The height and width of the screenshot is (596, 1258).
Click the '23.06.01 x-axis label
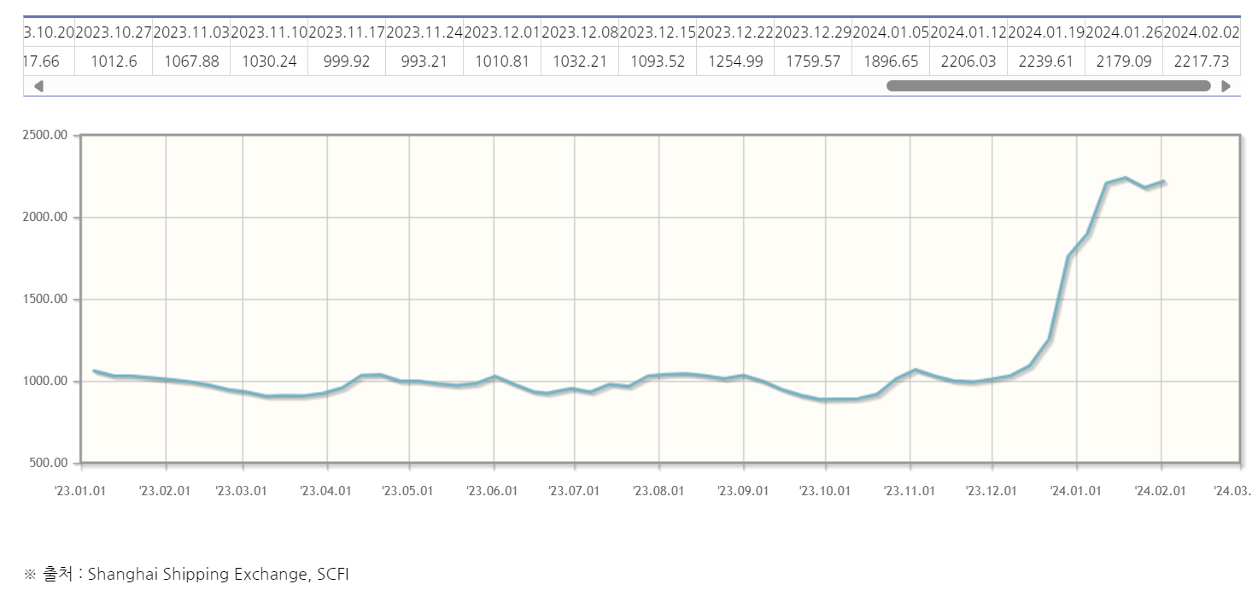click(493, 491)
